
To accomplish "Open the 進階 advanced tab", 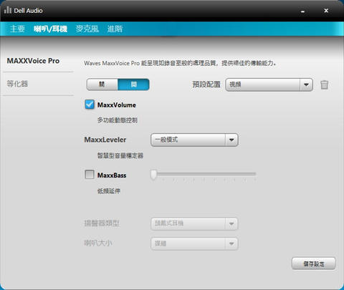I will (x=115, y=29).
